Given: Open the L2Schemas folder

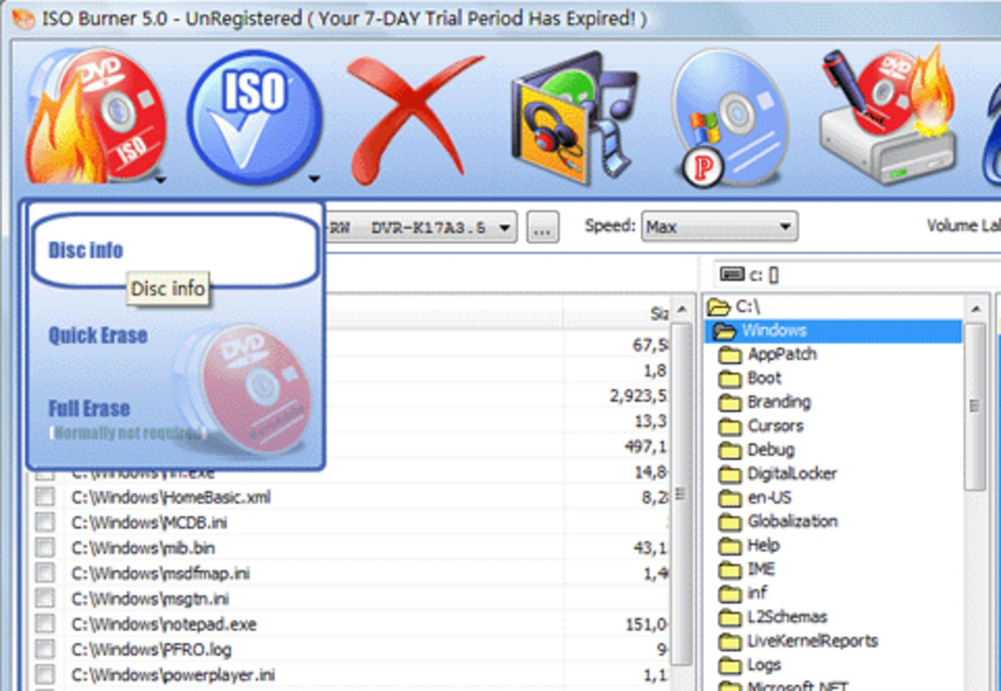Looking at the screenshot, I should pyautogui.click(x=773, y=617).
